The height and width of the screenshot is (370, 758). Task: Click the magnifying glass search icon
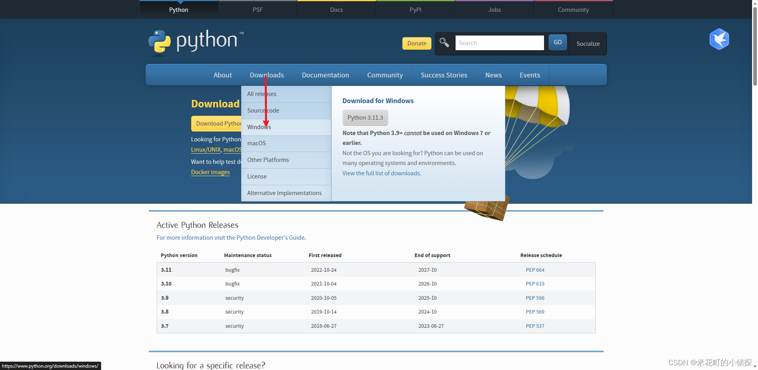445,43
